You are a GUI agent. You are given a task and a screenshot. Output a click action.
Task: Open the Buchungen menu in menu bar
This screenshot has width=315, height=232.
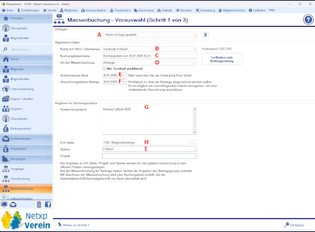pyautogui.click(x=144, y=10)
